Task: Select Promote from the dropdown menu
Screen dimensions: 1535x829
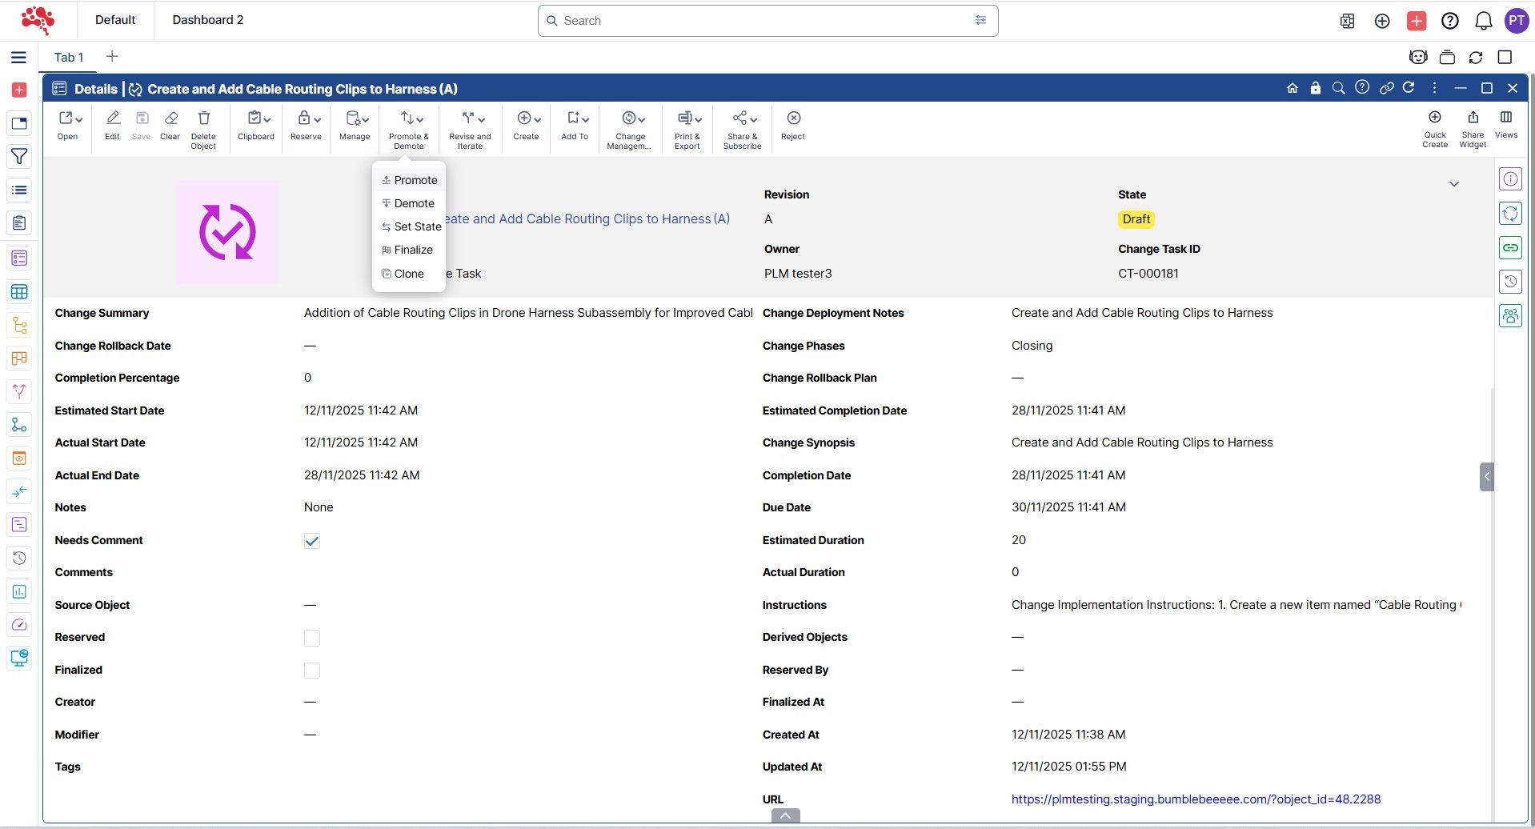Action: pos(415,180)
